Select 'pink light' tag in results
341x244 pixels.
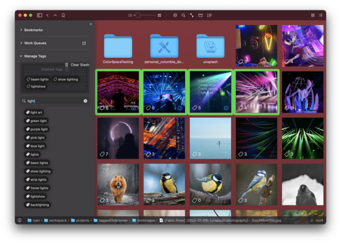(35, 137)
